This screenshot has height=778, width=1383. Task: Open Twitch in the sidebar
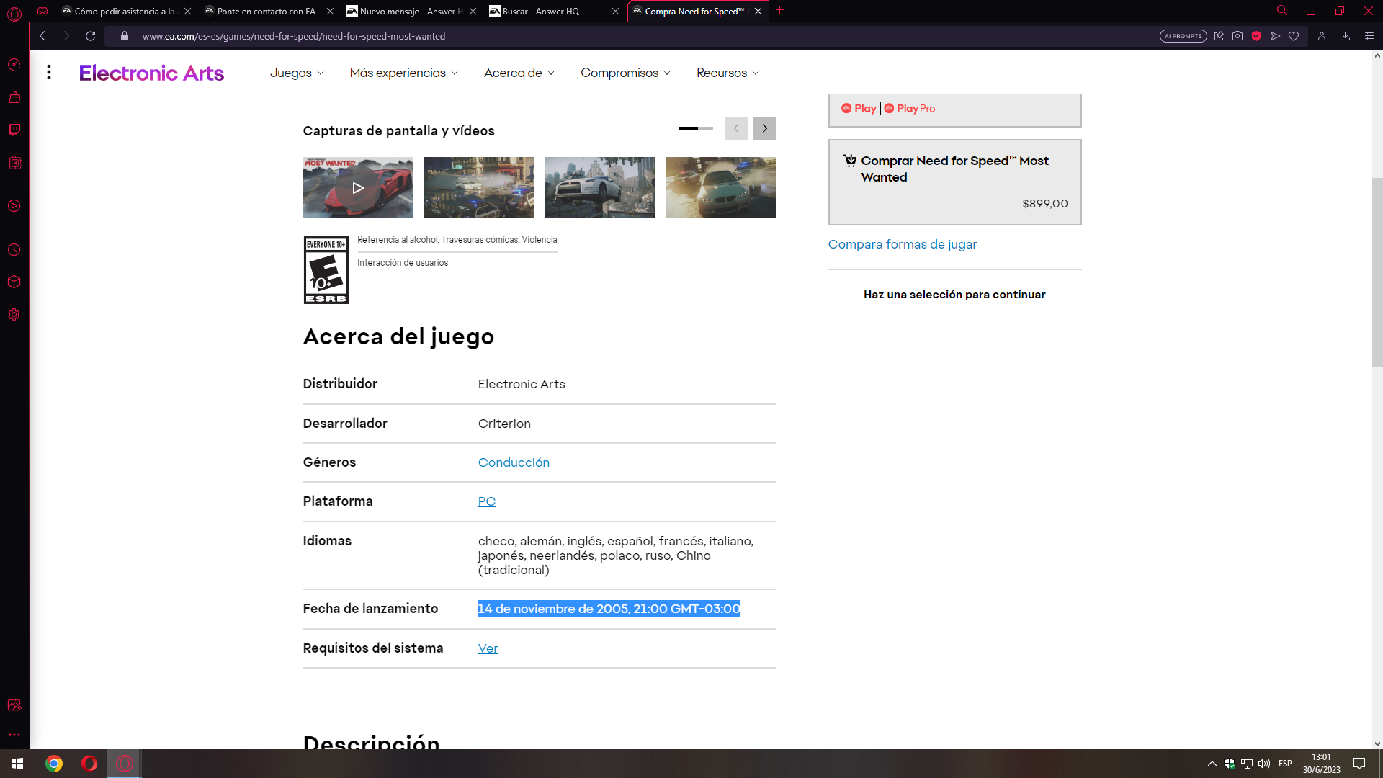click(x=14, y=130)
